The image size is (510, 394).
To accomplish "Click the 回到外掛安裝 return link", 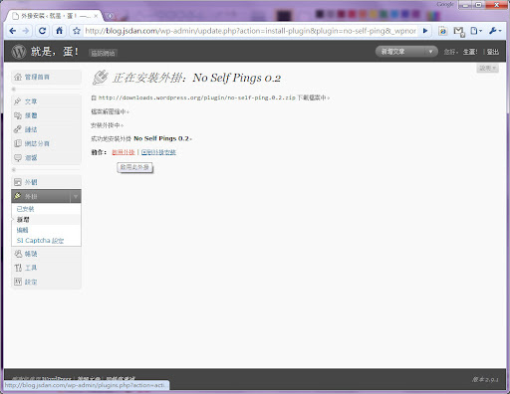I will 158,152.
